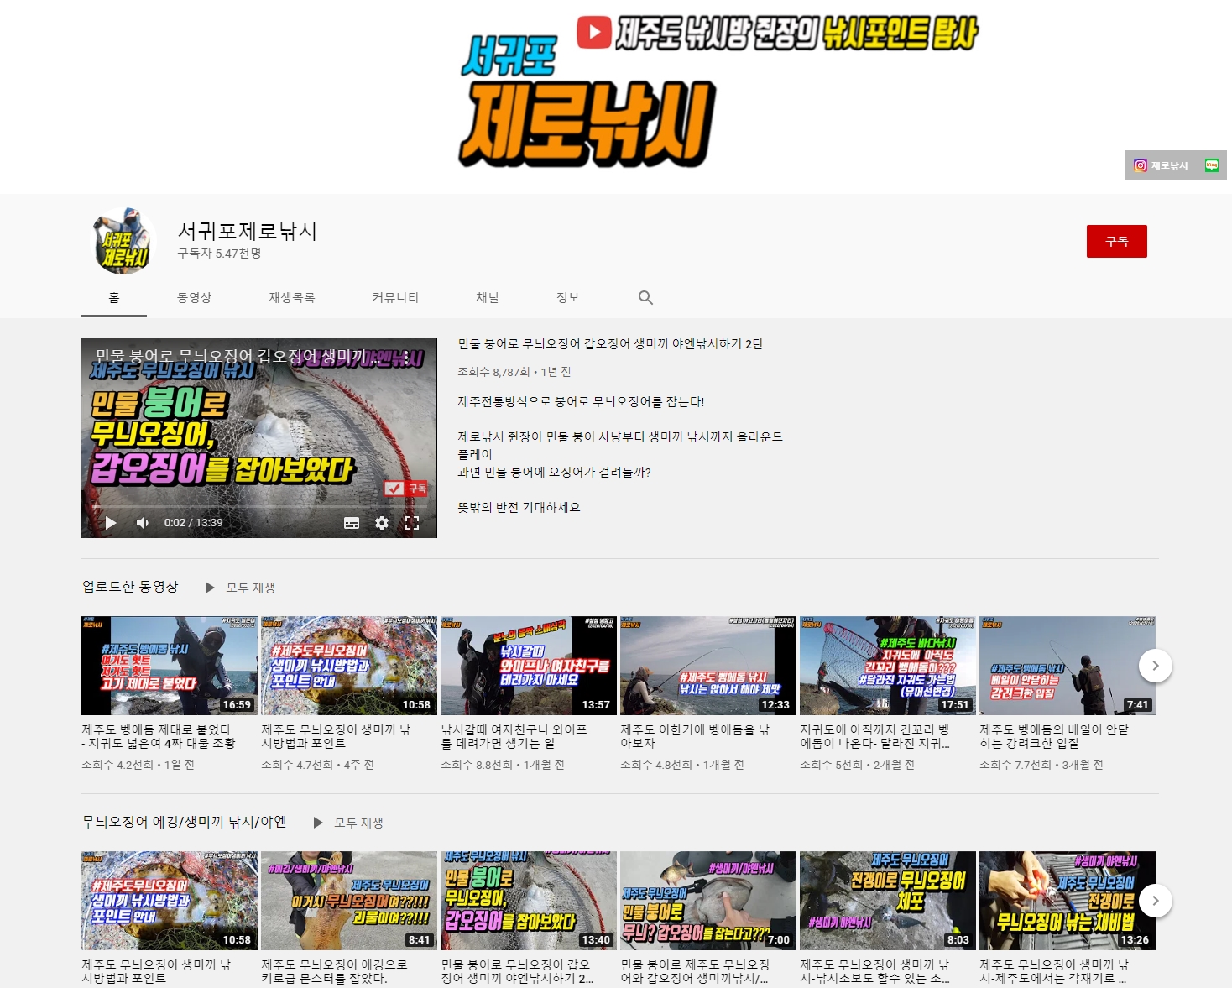
Task: Open the featured video's three-dot menu
Action: (406, 357)
